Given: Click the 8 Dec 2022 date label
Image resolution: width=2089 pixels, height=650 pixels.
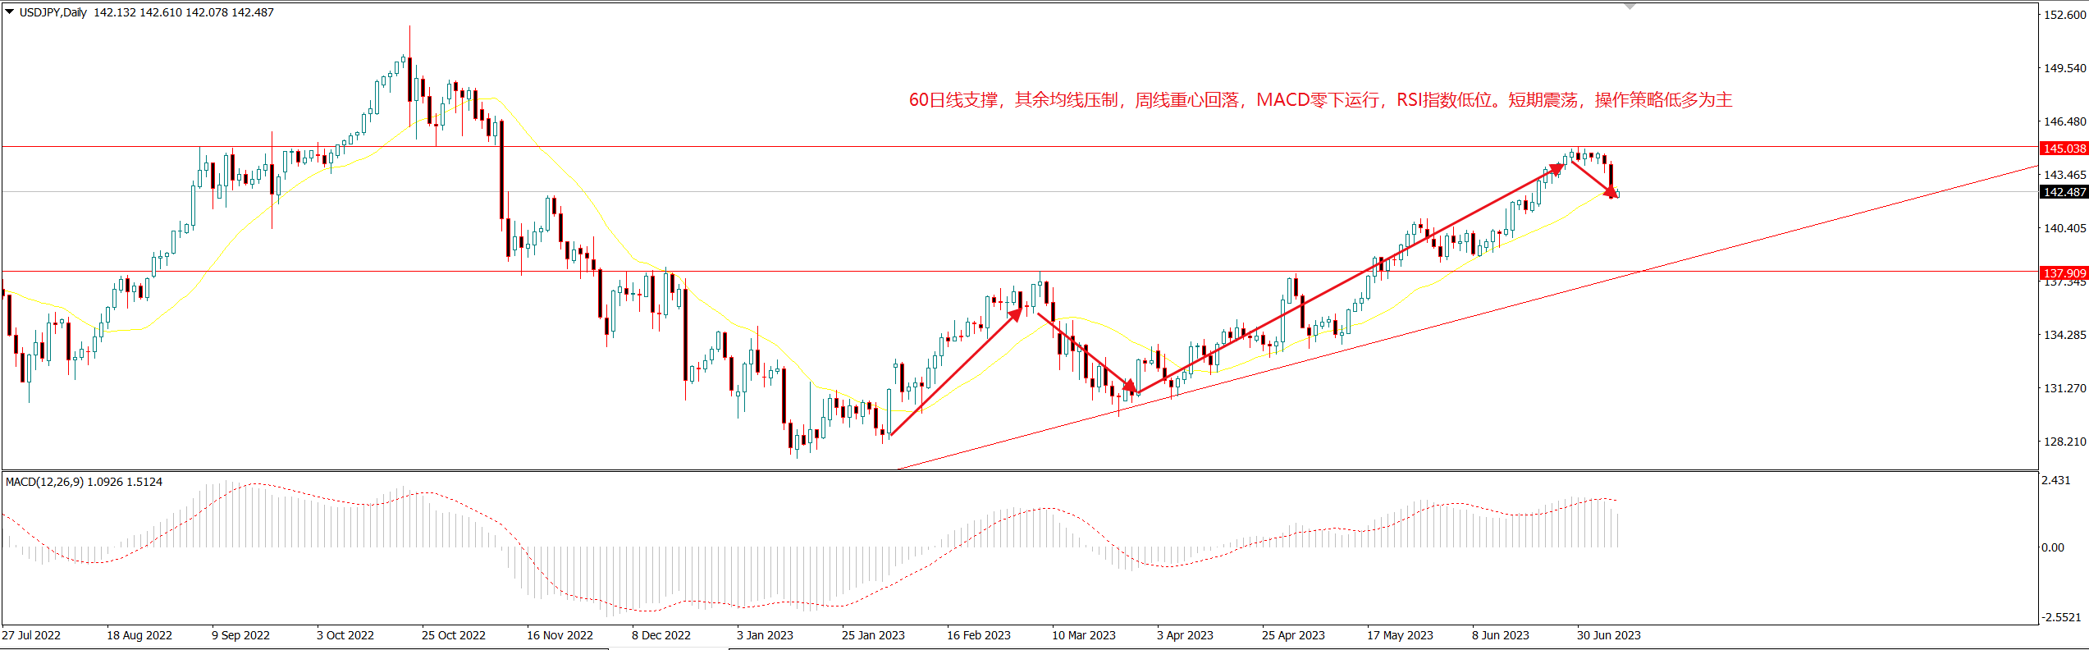Looking at the screenshot, I should tap(661, 635).
